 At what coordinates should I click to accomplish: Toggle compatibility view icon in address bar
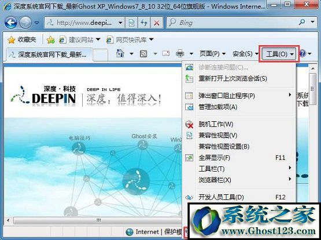tap(131, 23)
